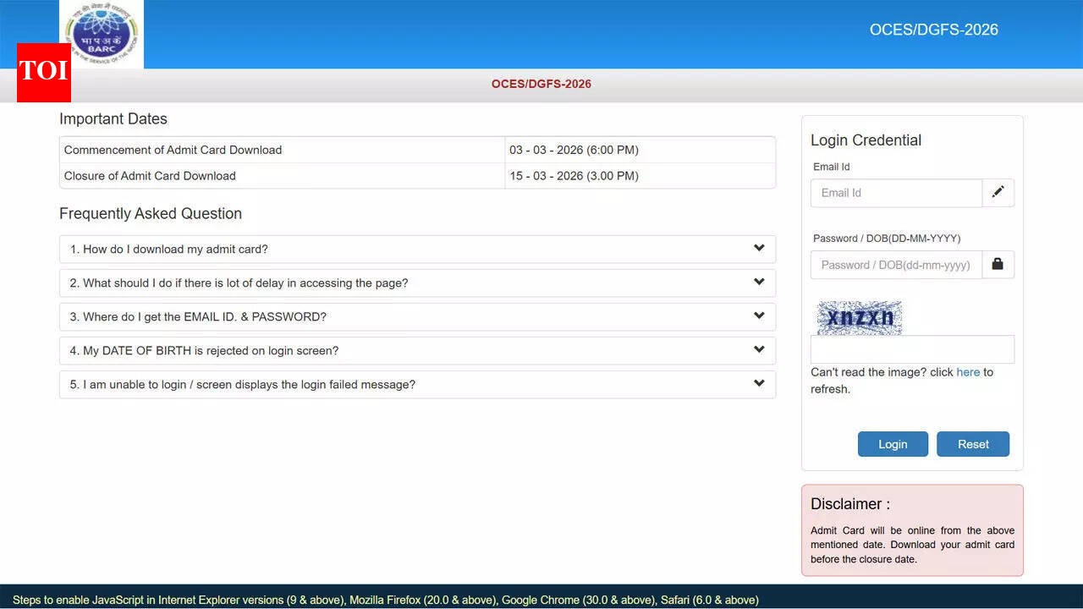Click the lock icon beside the password field
This screenshot has width=1083, height=609.
998,265
